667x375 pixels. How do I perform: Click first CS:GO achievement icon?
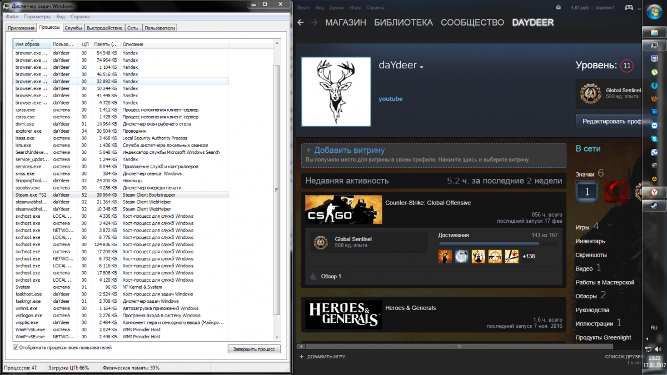coord(445,256)
